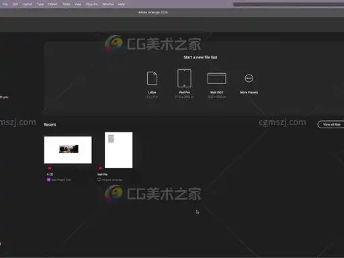The width and height of the screenshot is (344, 258).
Task: Click the computer icon below test-file
Action: (x=99, y=179)
